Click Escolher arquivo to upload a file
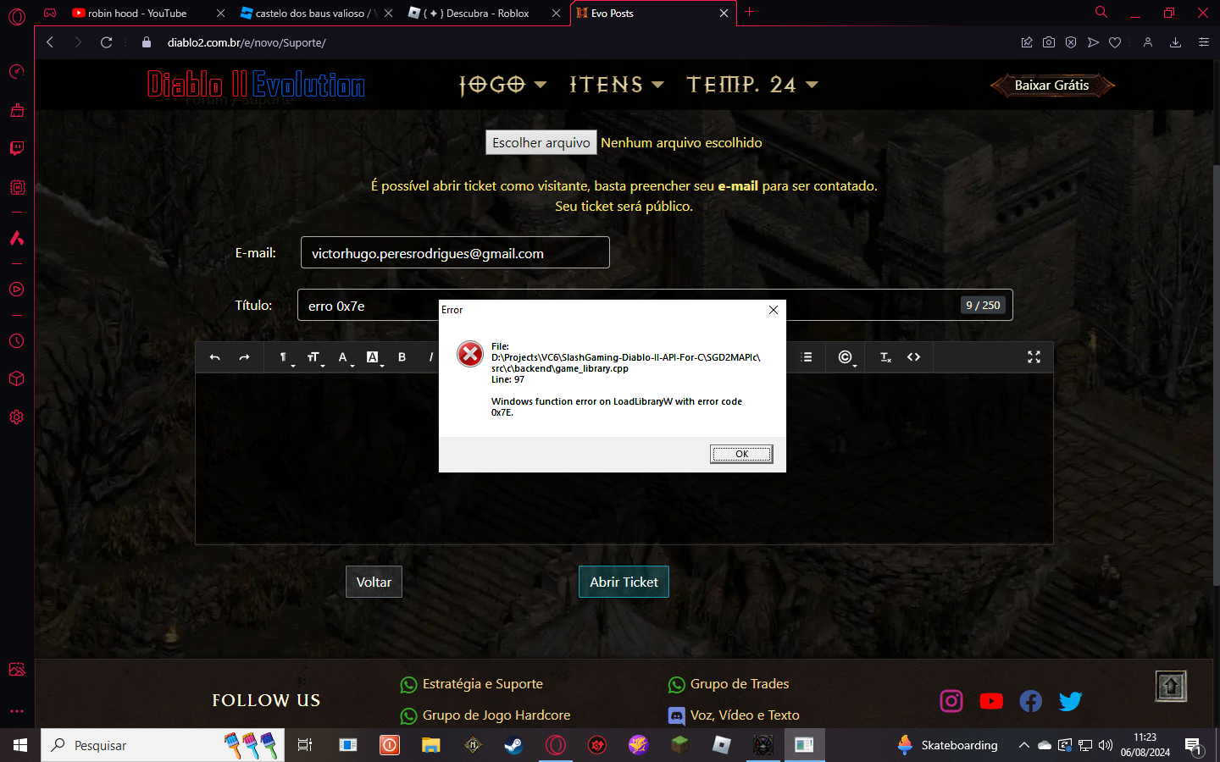 [x=541, y=142]
